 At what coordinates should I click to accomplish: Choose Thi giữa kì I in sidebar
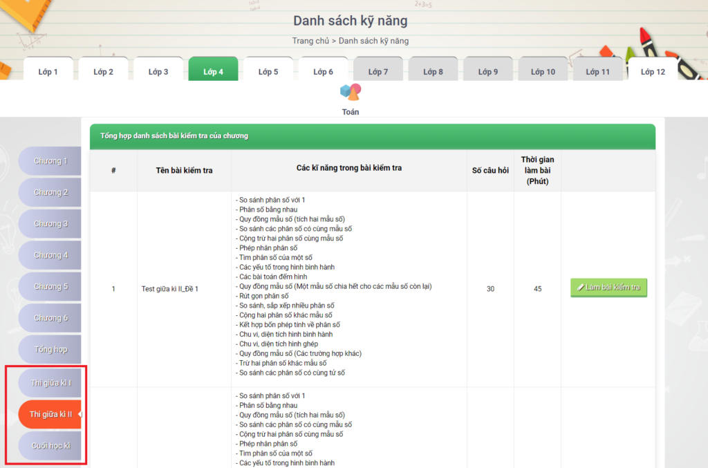(50, 383)
